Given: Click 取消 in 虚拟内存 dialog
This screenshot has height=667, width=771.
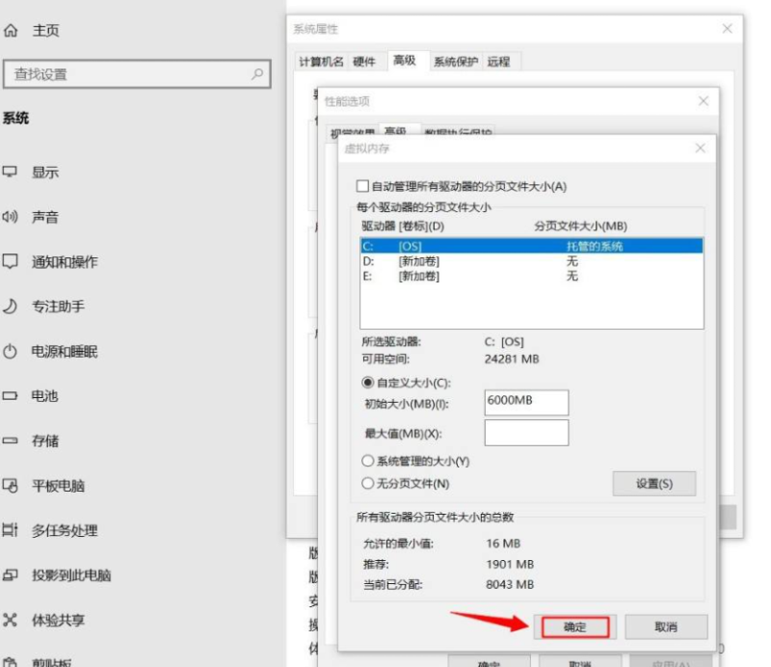Looking at the screenshot, I should (x=666, y=627).
